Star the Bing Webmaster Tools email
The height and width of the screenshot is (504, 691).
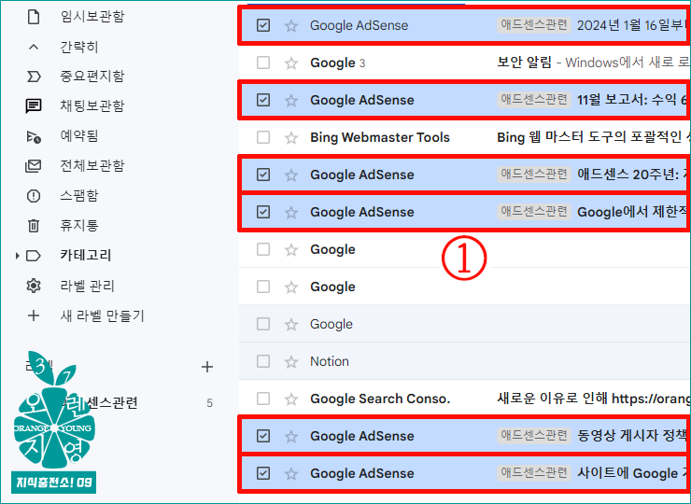click(290, 137)
